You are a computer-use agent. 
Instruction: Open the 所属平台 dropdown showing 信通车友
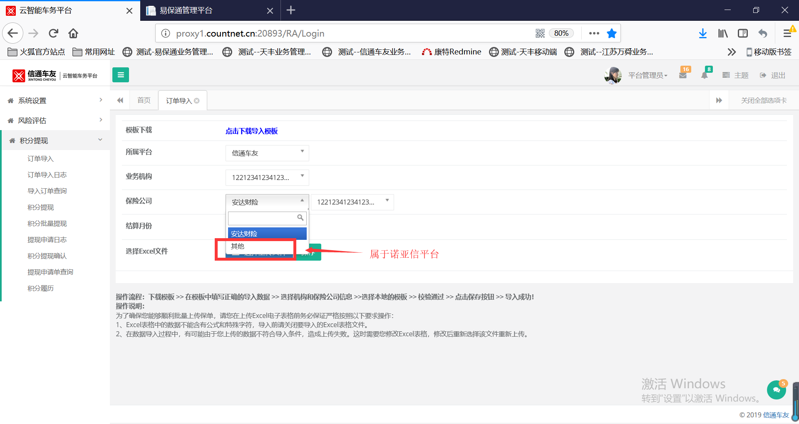[267, 153]
